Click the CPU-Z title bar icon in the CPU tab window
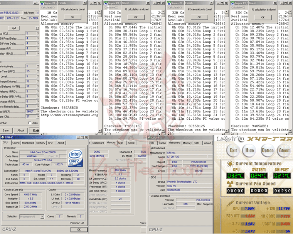 click(x=3, y=137)
